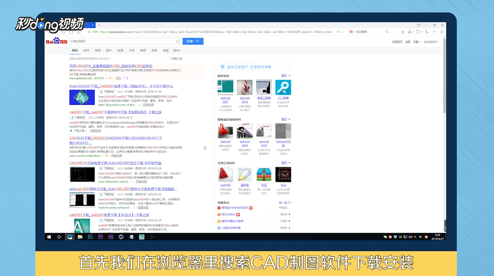Open CAD2010下载 CAD2007 CAD2008下载 result link
494x276 pixels.
click(116, 140)
